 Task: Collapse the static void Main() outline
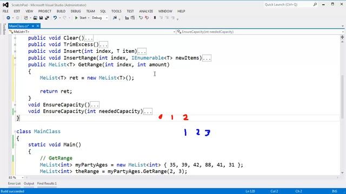pyautogui.click(x=15, y=145)
